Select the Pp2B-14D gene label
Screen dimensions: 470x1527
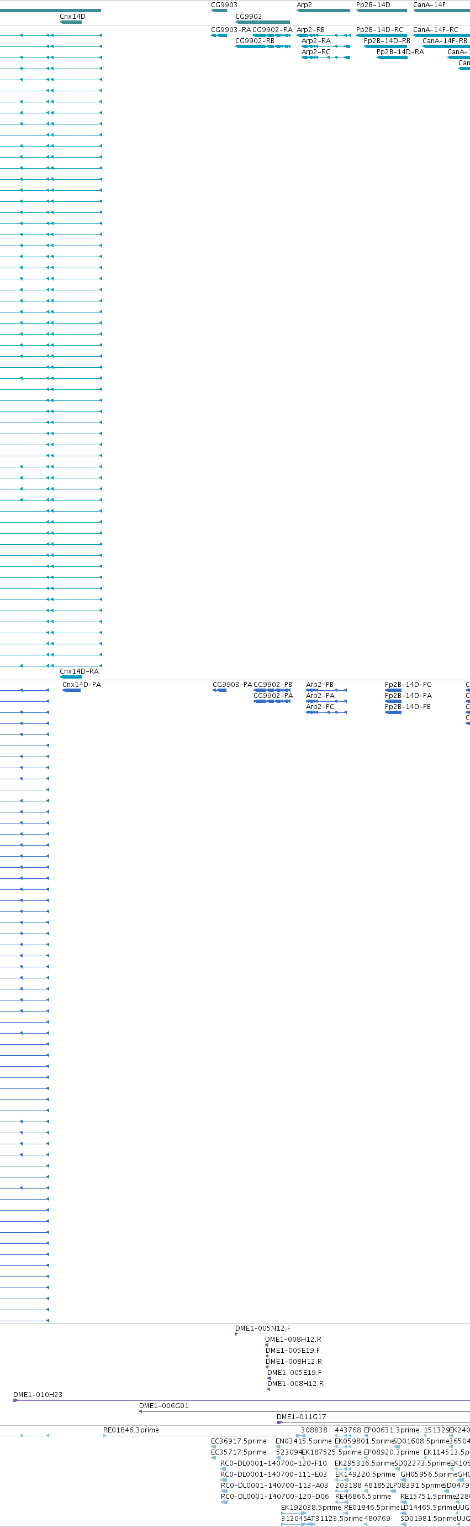coord(373,5)
